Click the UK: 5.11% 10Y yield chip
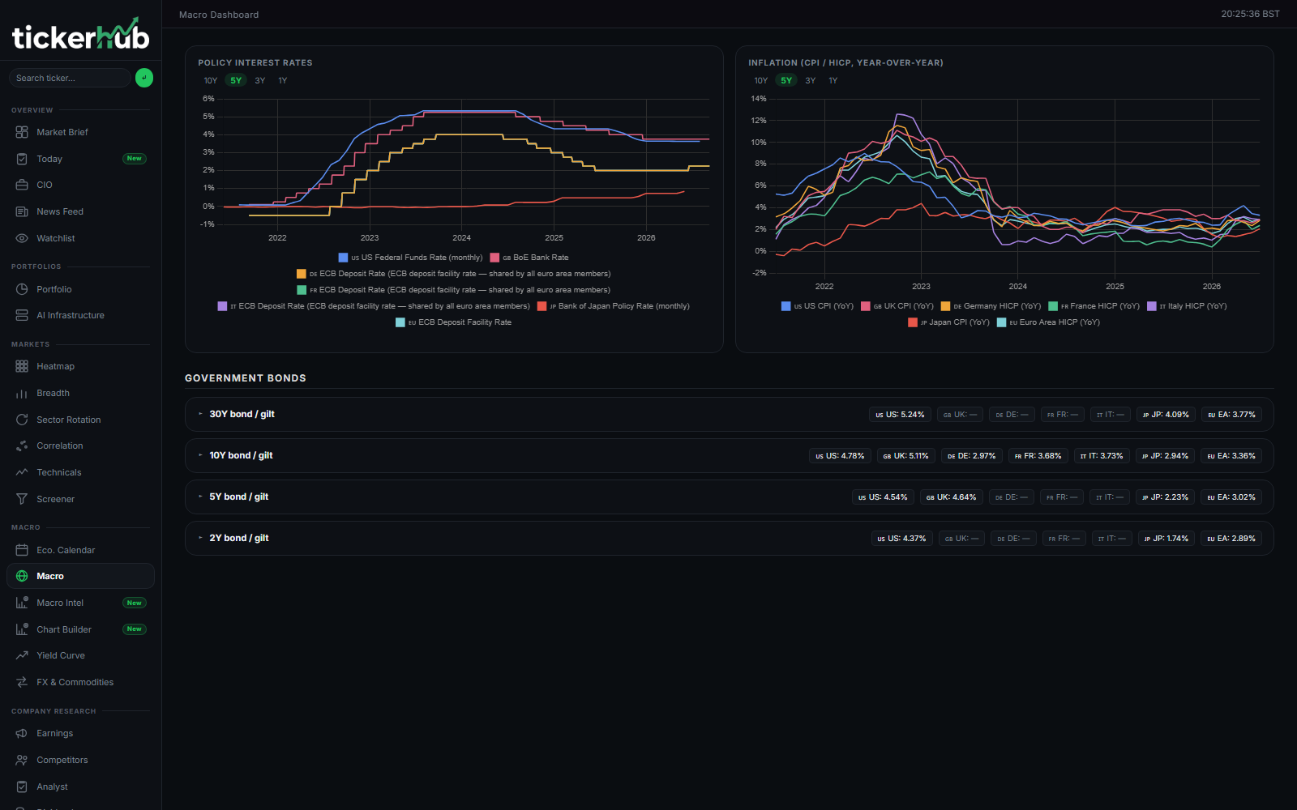Viewport: 1297px width, 810px height. (906, 456)
